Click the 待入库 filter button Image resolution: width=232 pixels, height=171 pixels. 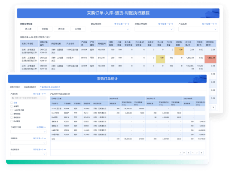point(28,29)
